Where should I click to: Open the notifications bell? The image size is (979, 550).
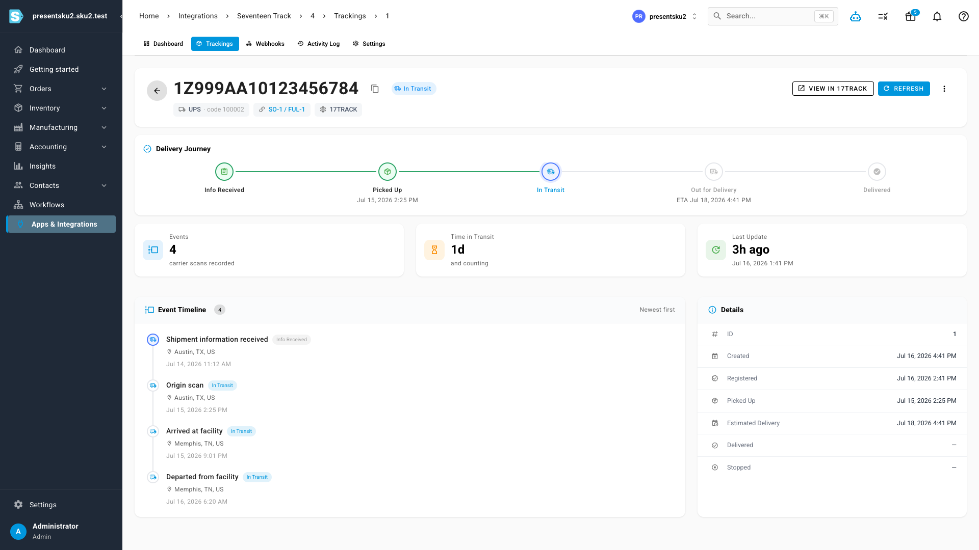pos(937,16)
